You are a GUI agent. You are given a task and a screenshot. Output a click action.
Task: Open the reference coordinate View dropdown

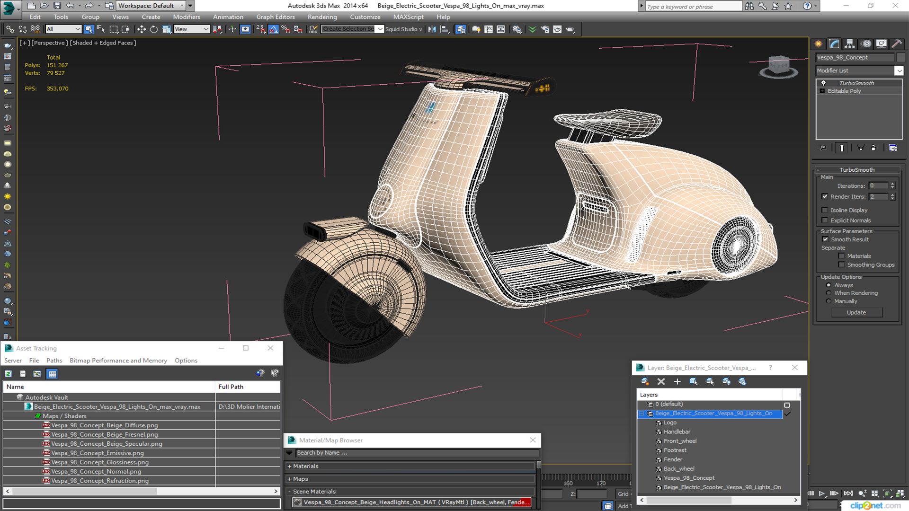click(x=192, y=29)
